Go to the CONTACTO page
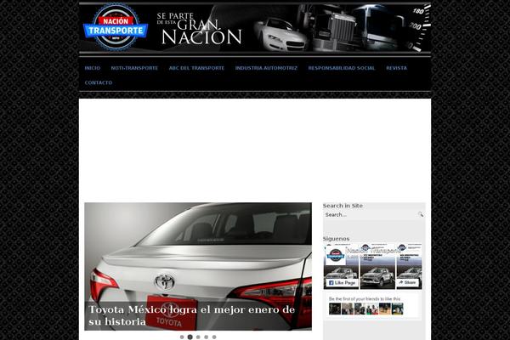The image size is (510, 340). tap(99, 82)
